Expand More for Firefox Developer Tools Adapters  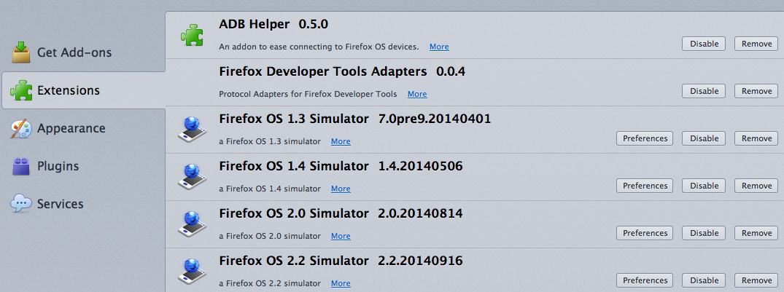pos(417,94)
